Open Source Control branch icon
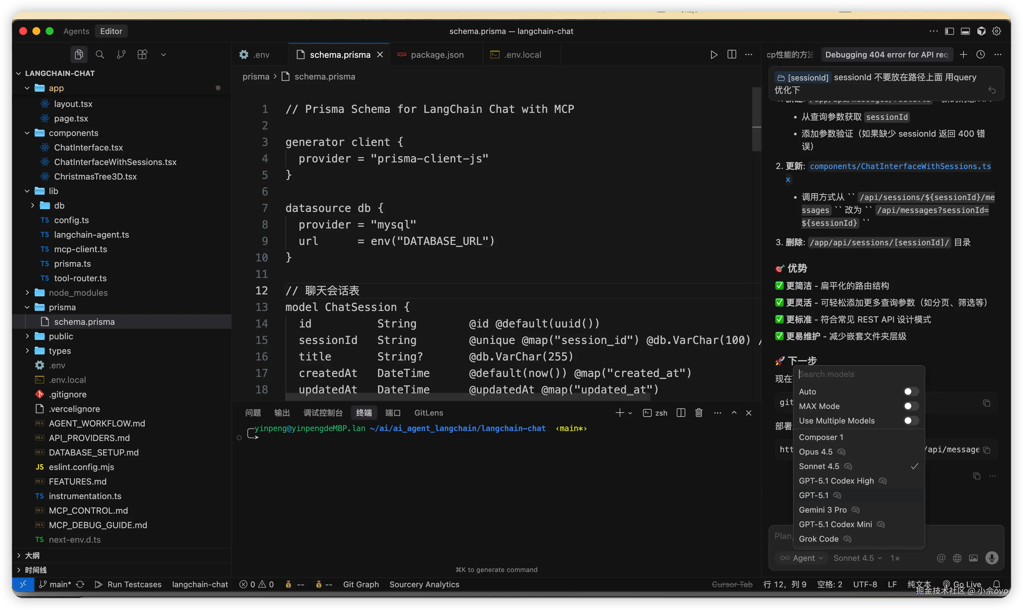The image size is (1023, 610). point(121,55)
